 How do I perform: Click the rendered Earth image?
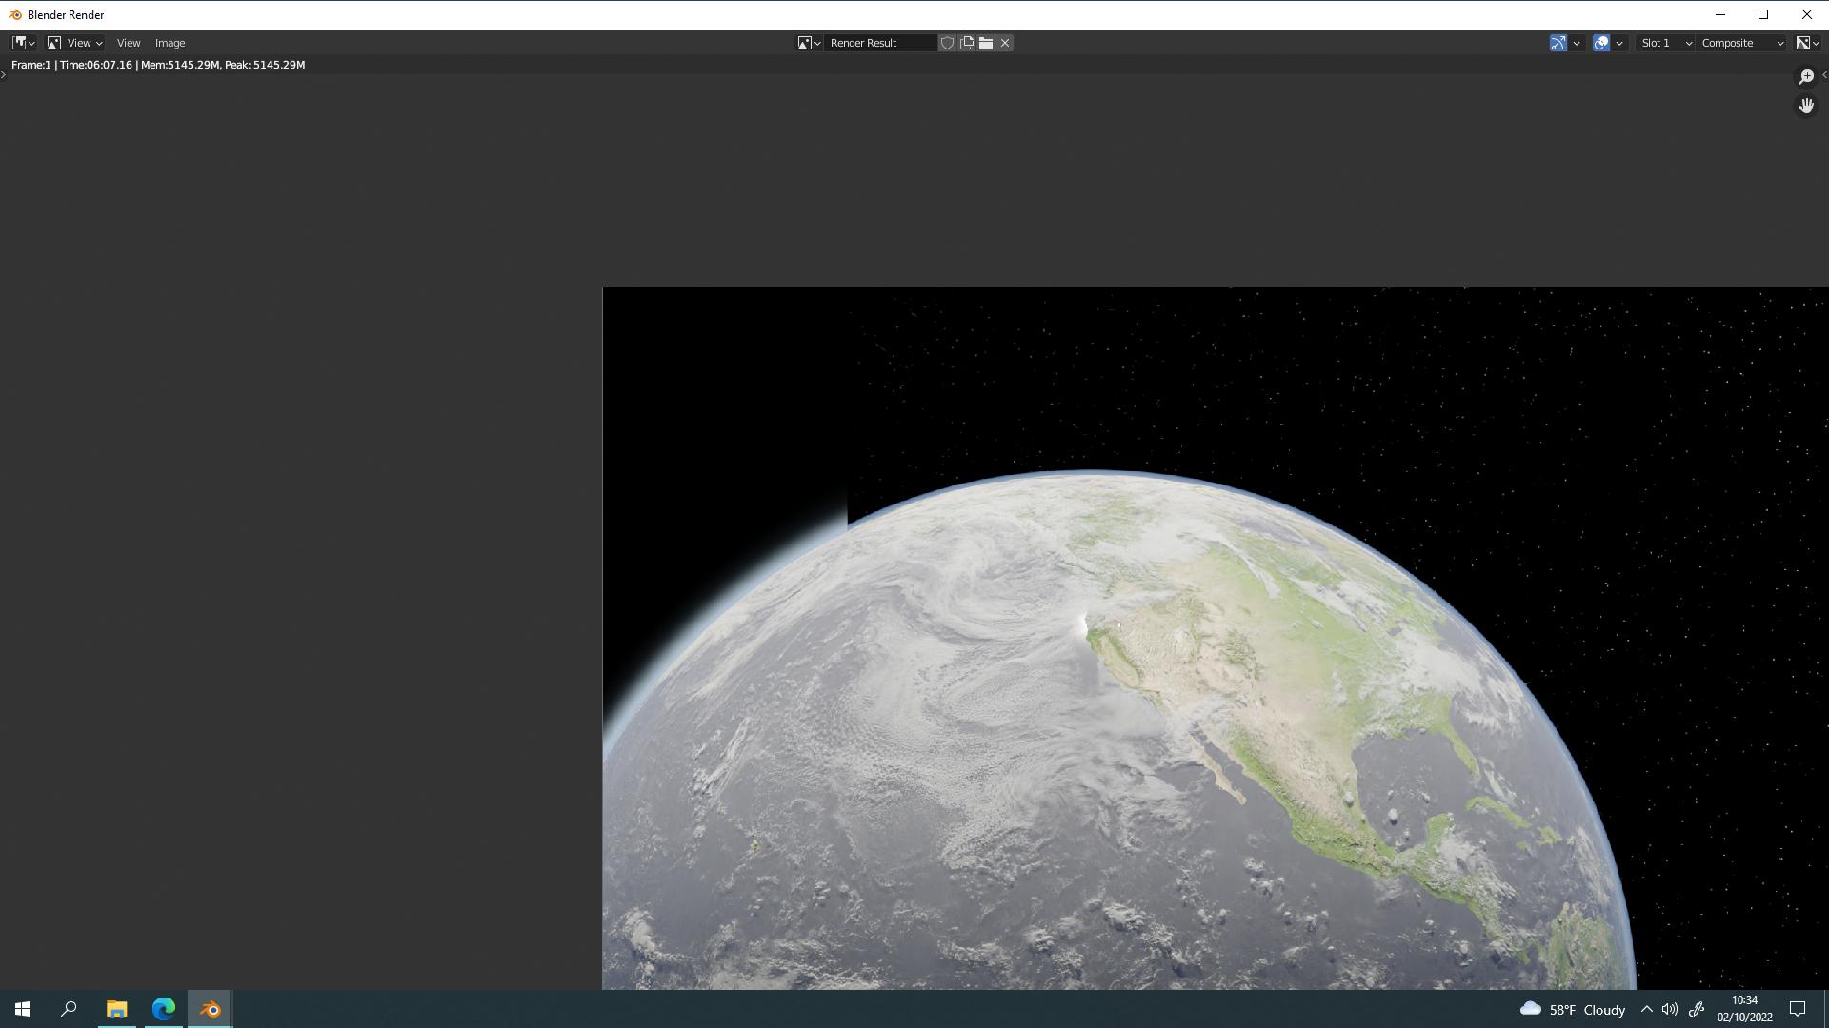click(x=1216, y=638)
